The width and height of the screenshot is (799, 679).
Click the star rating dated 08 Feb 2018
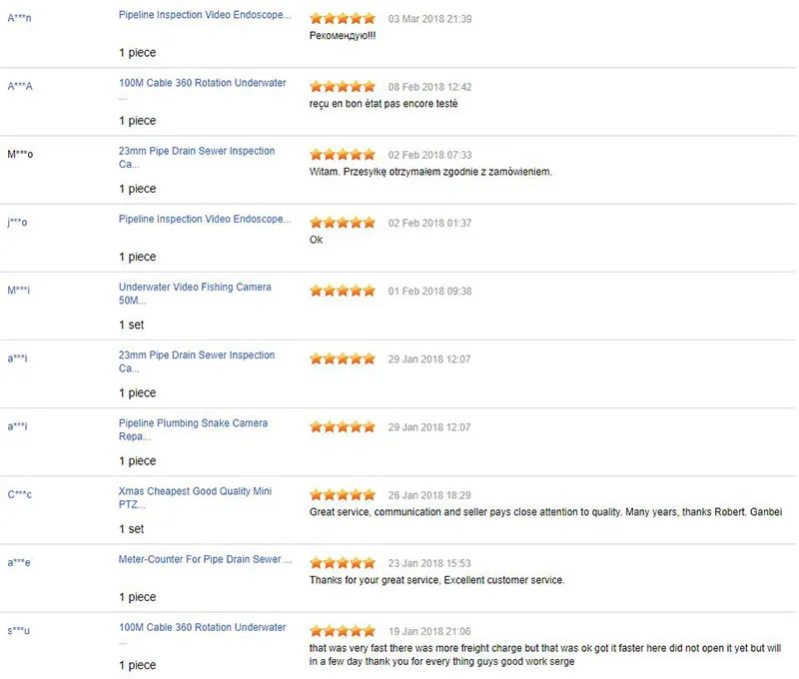(343, 87)
